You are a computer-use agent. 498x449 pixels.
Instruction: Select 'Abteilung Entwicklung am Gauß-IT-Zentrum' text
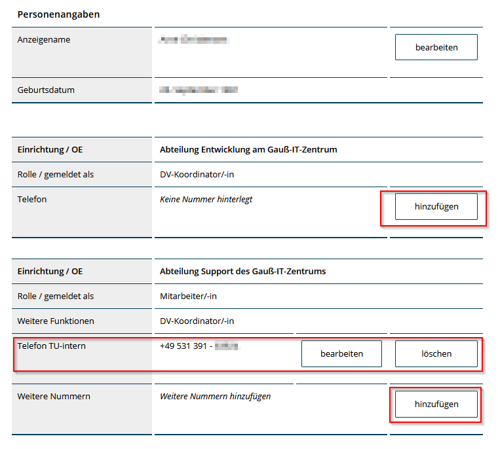248,149
